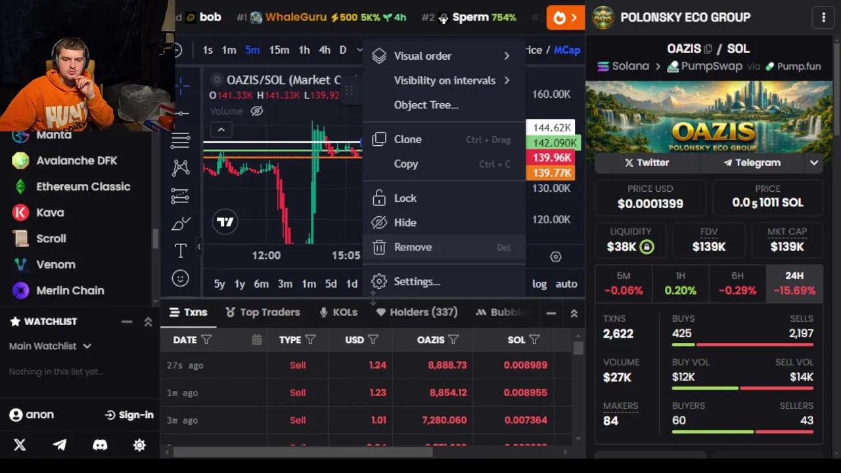Open chart scale settings hexagon icon

[x=556, y=257]
